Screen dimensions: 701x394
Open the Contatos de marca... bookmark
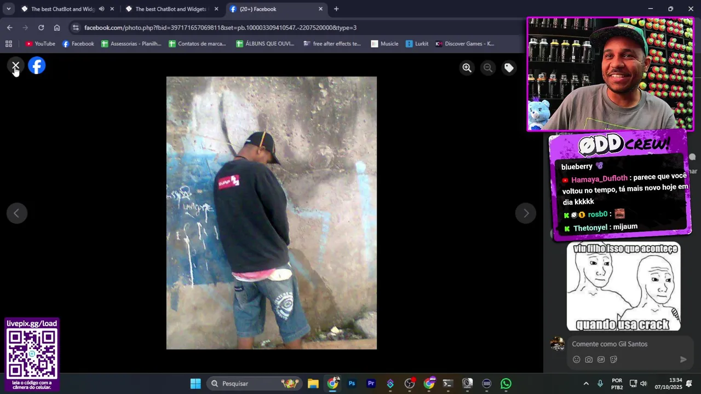(198, 44)
